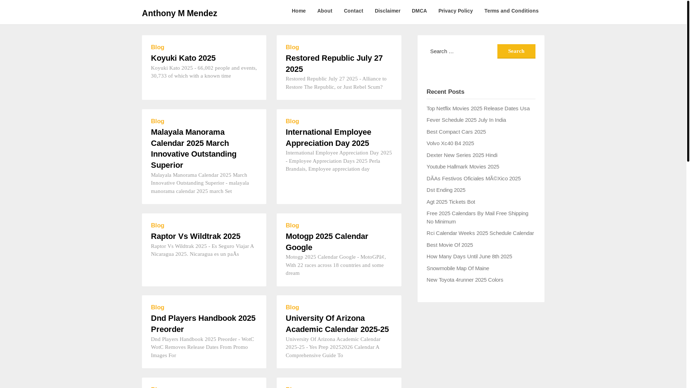Go to the About page
Screen dimensions: 690x388
325,11
